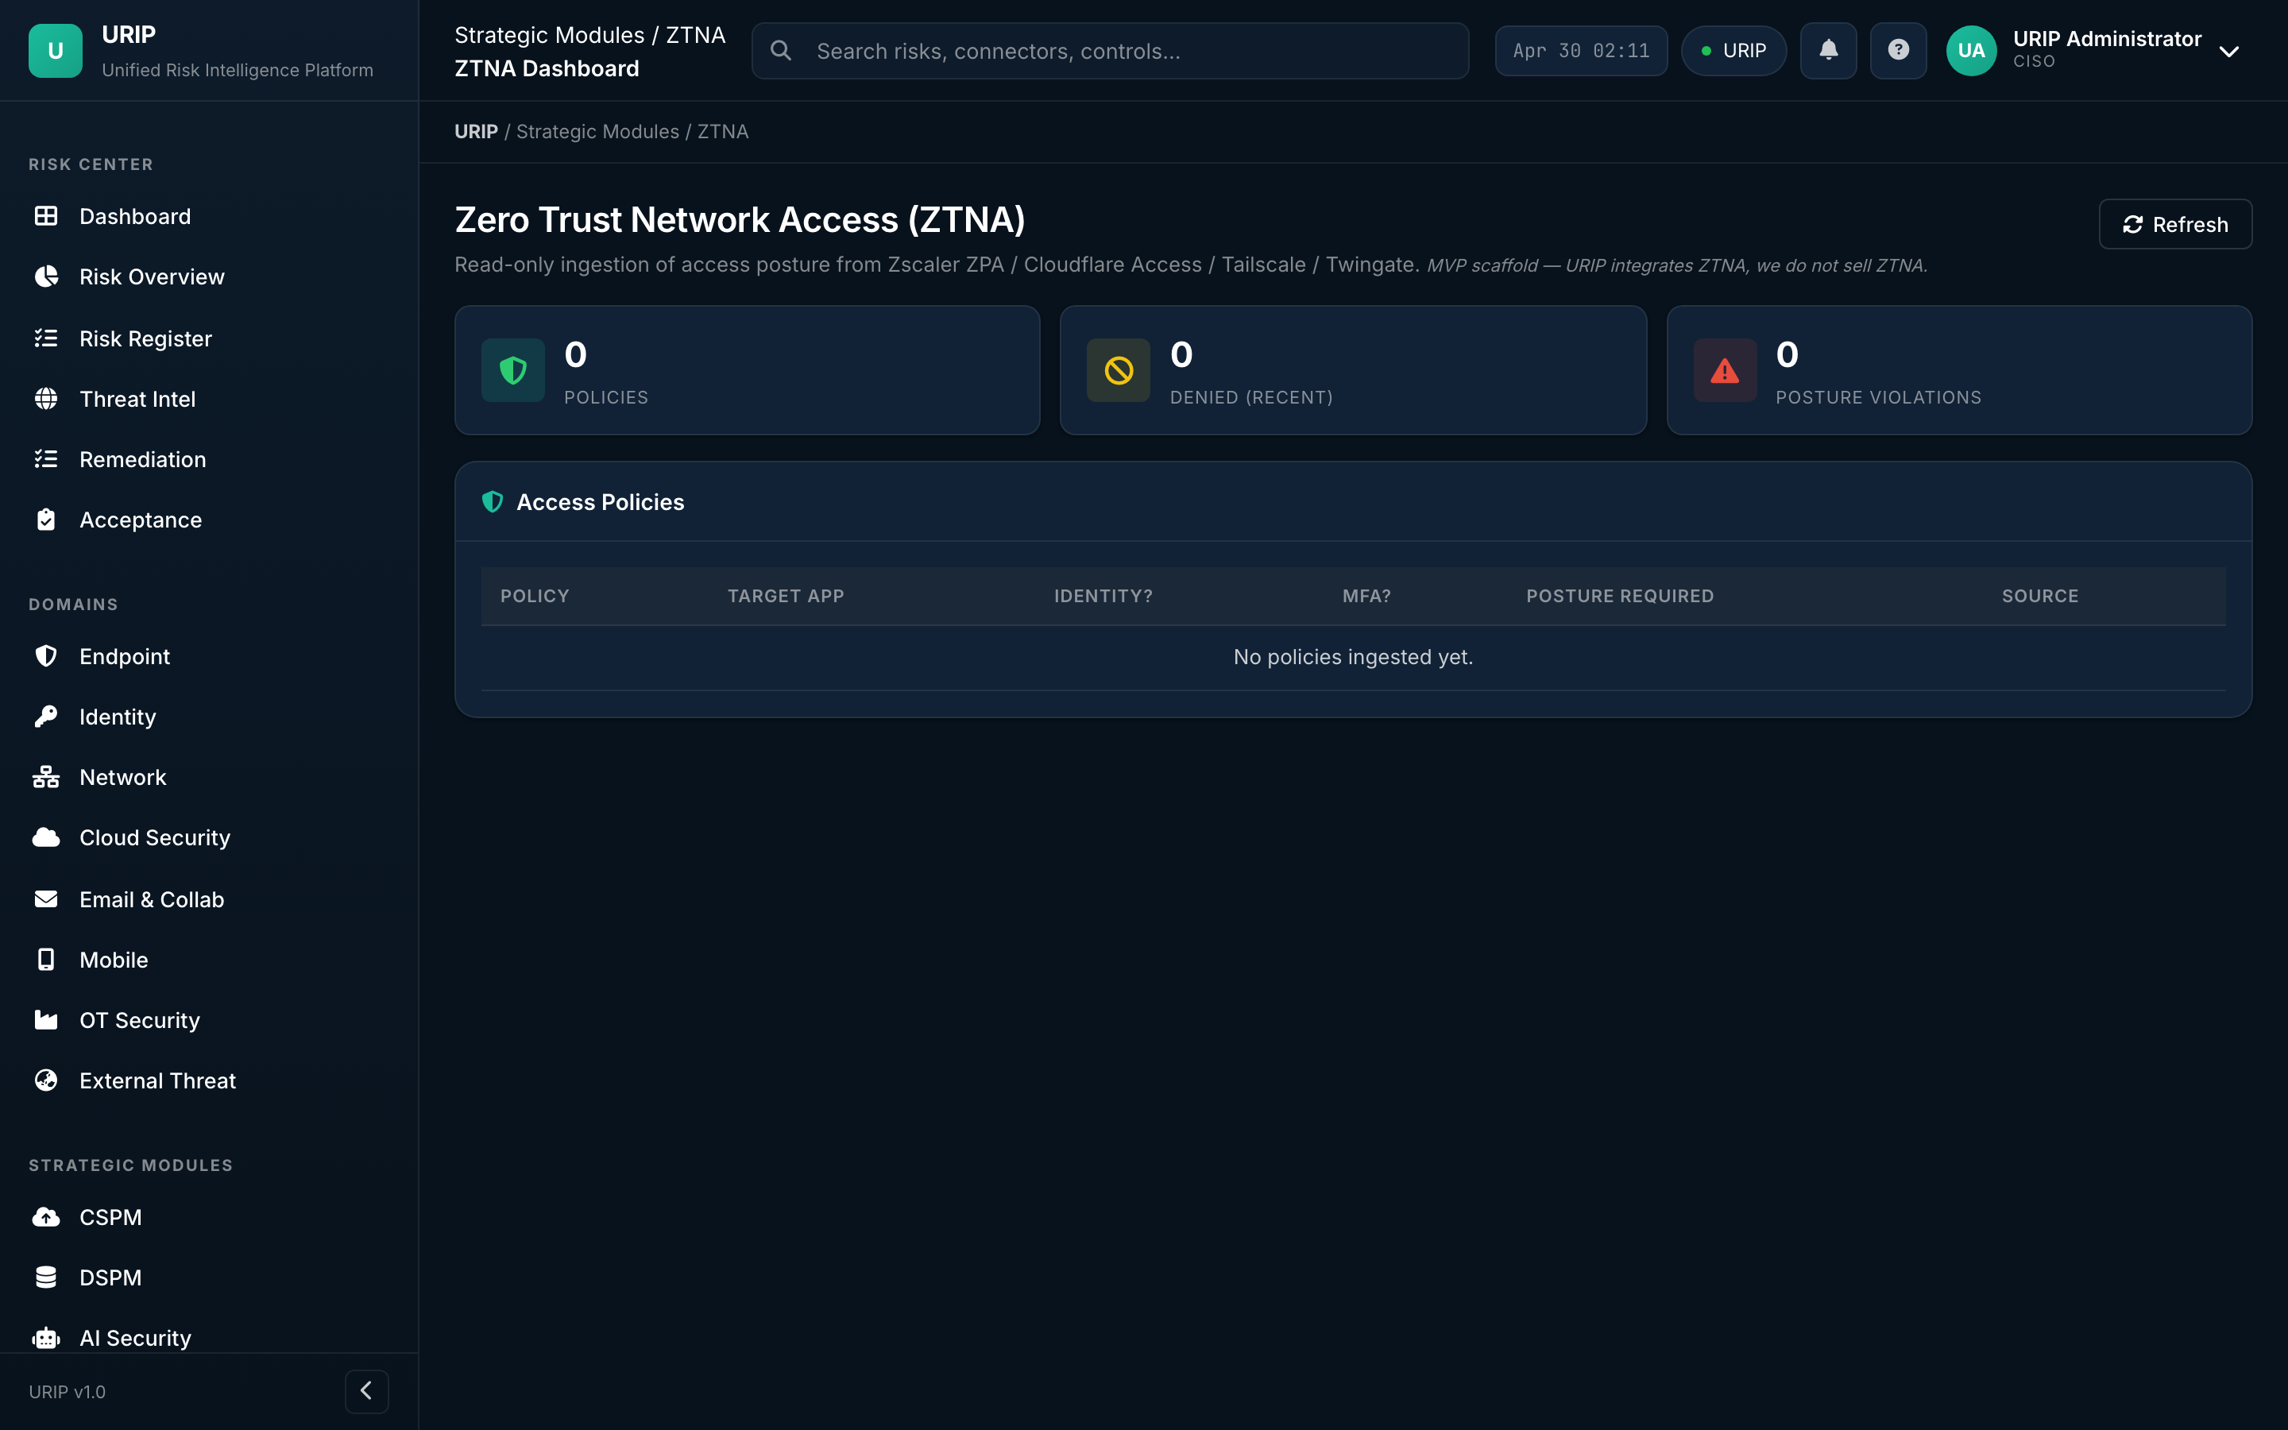Open the help question mark icon
Viewport: 2288px width, 1430px height.
click(x=1899, y=50)
